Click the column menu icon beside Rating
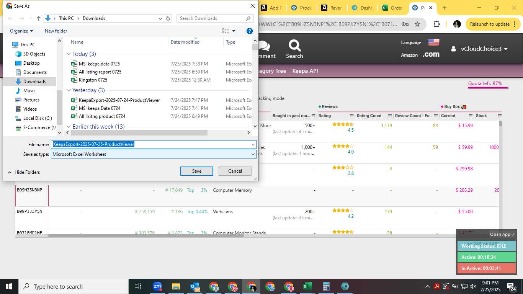 [x=351, y=116]
